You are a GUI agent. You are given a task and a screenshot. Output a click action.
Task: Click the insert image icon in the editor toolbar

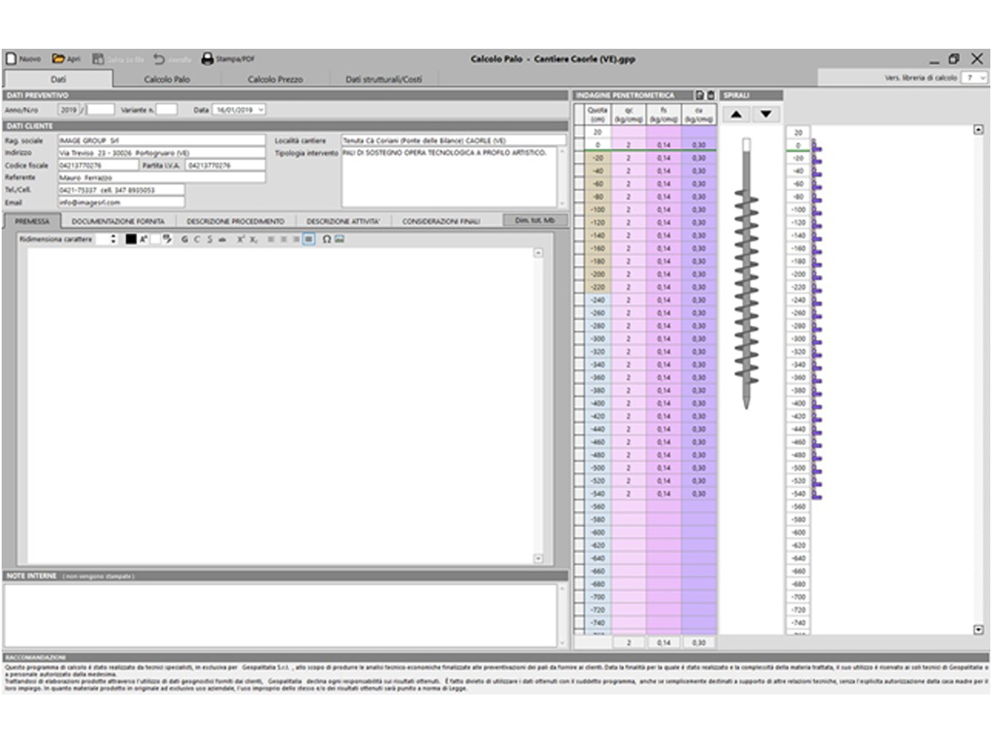[x=339, y=239]
